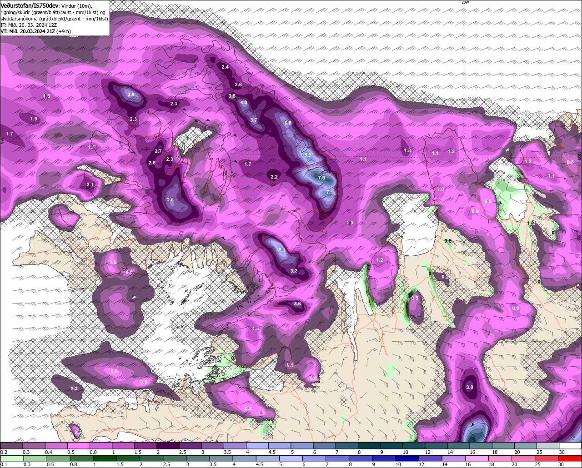Screen dimensions: 582x468
Task: Click the 3.7 precipitation value on map
Action: 254,120
